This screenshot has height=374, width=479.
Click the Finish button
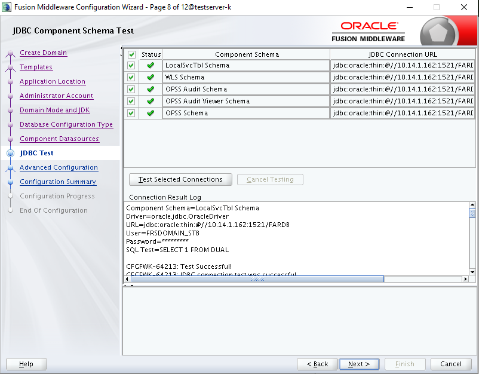405,364
